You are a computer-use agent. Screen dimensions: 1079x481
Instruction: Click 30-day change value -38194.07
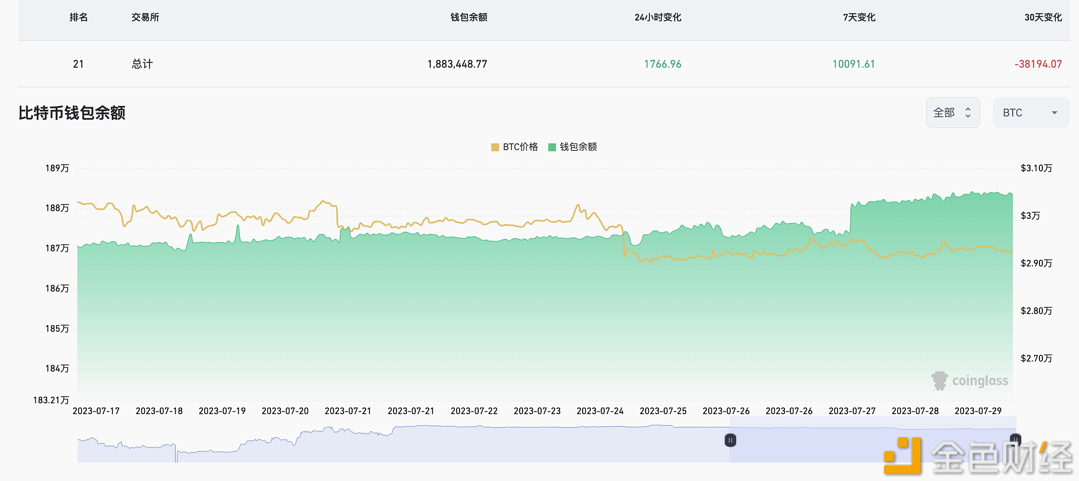click(1038, 64)
